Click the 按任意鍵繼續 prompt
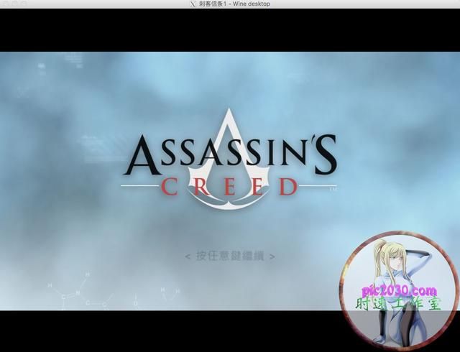 (230, 256)
